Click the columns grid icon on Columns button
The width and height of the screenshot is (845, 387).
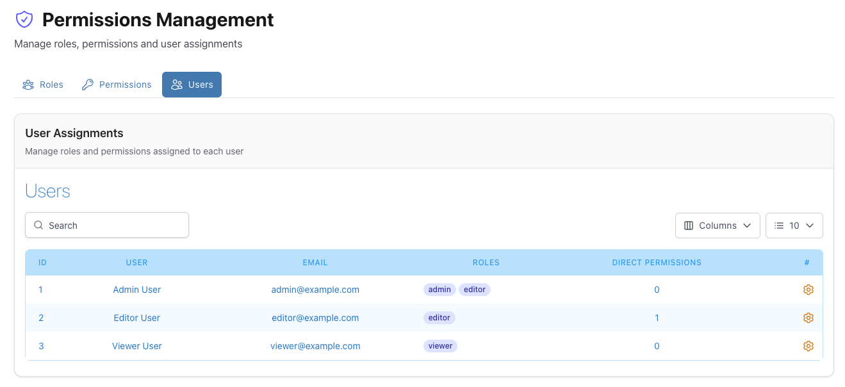coord(689,225)
